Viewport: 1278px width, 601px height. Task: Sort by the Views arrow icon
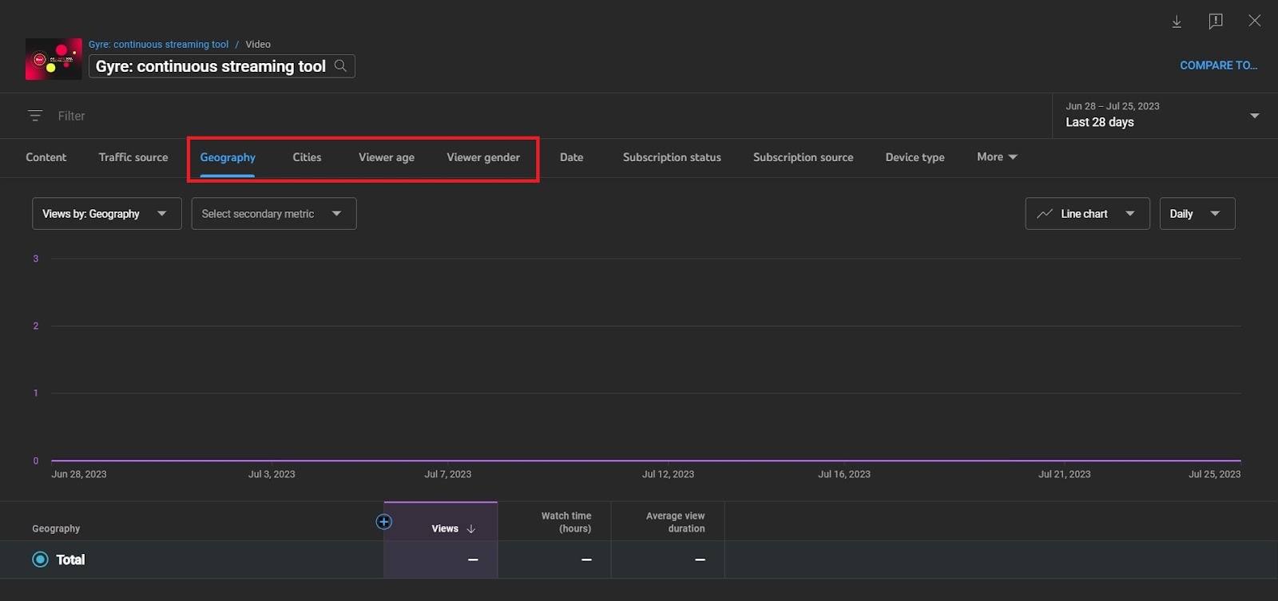click(x=471, y=529)
